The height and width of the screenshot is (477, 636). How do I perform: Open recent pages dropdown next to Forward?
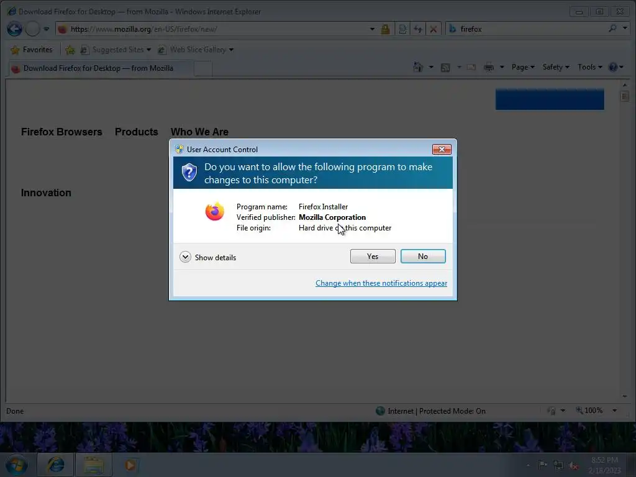click(x=46, y=29)
